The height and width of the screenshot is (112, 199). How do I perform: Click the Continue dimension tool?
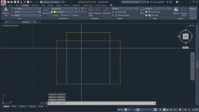[x=74, y=15]
